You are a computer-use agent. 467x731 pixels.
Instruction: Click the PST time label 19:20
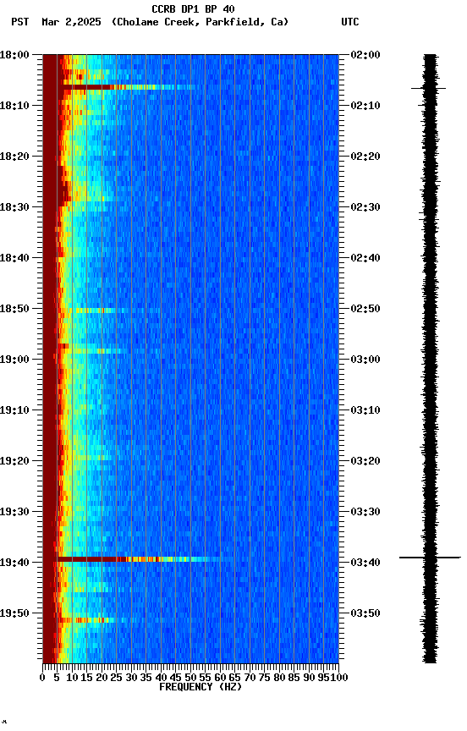pos(14,461)
